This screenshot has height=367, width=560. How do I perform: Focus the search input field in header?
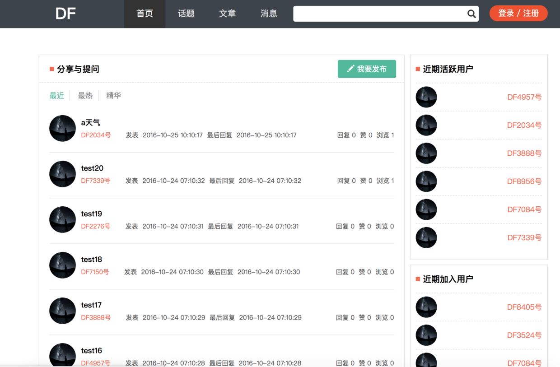click(x=380, y=14)
